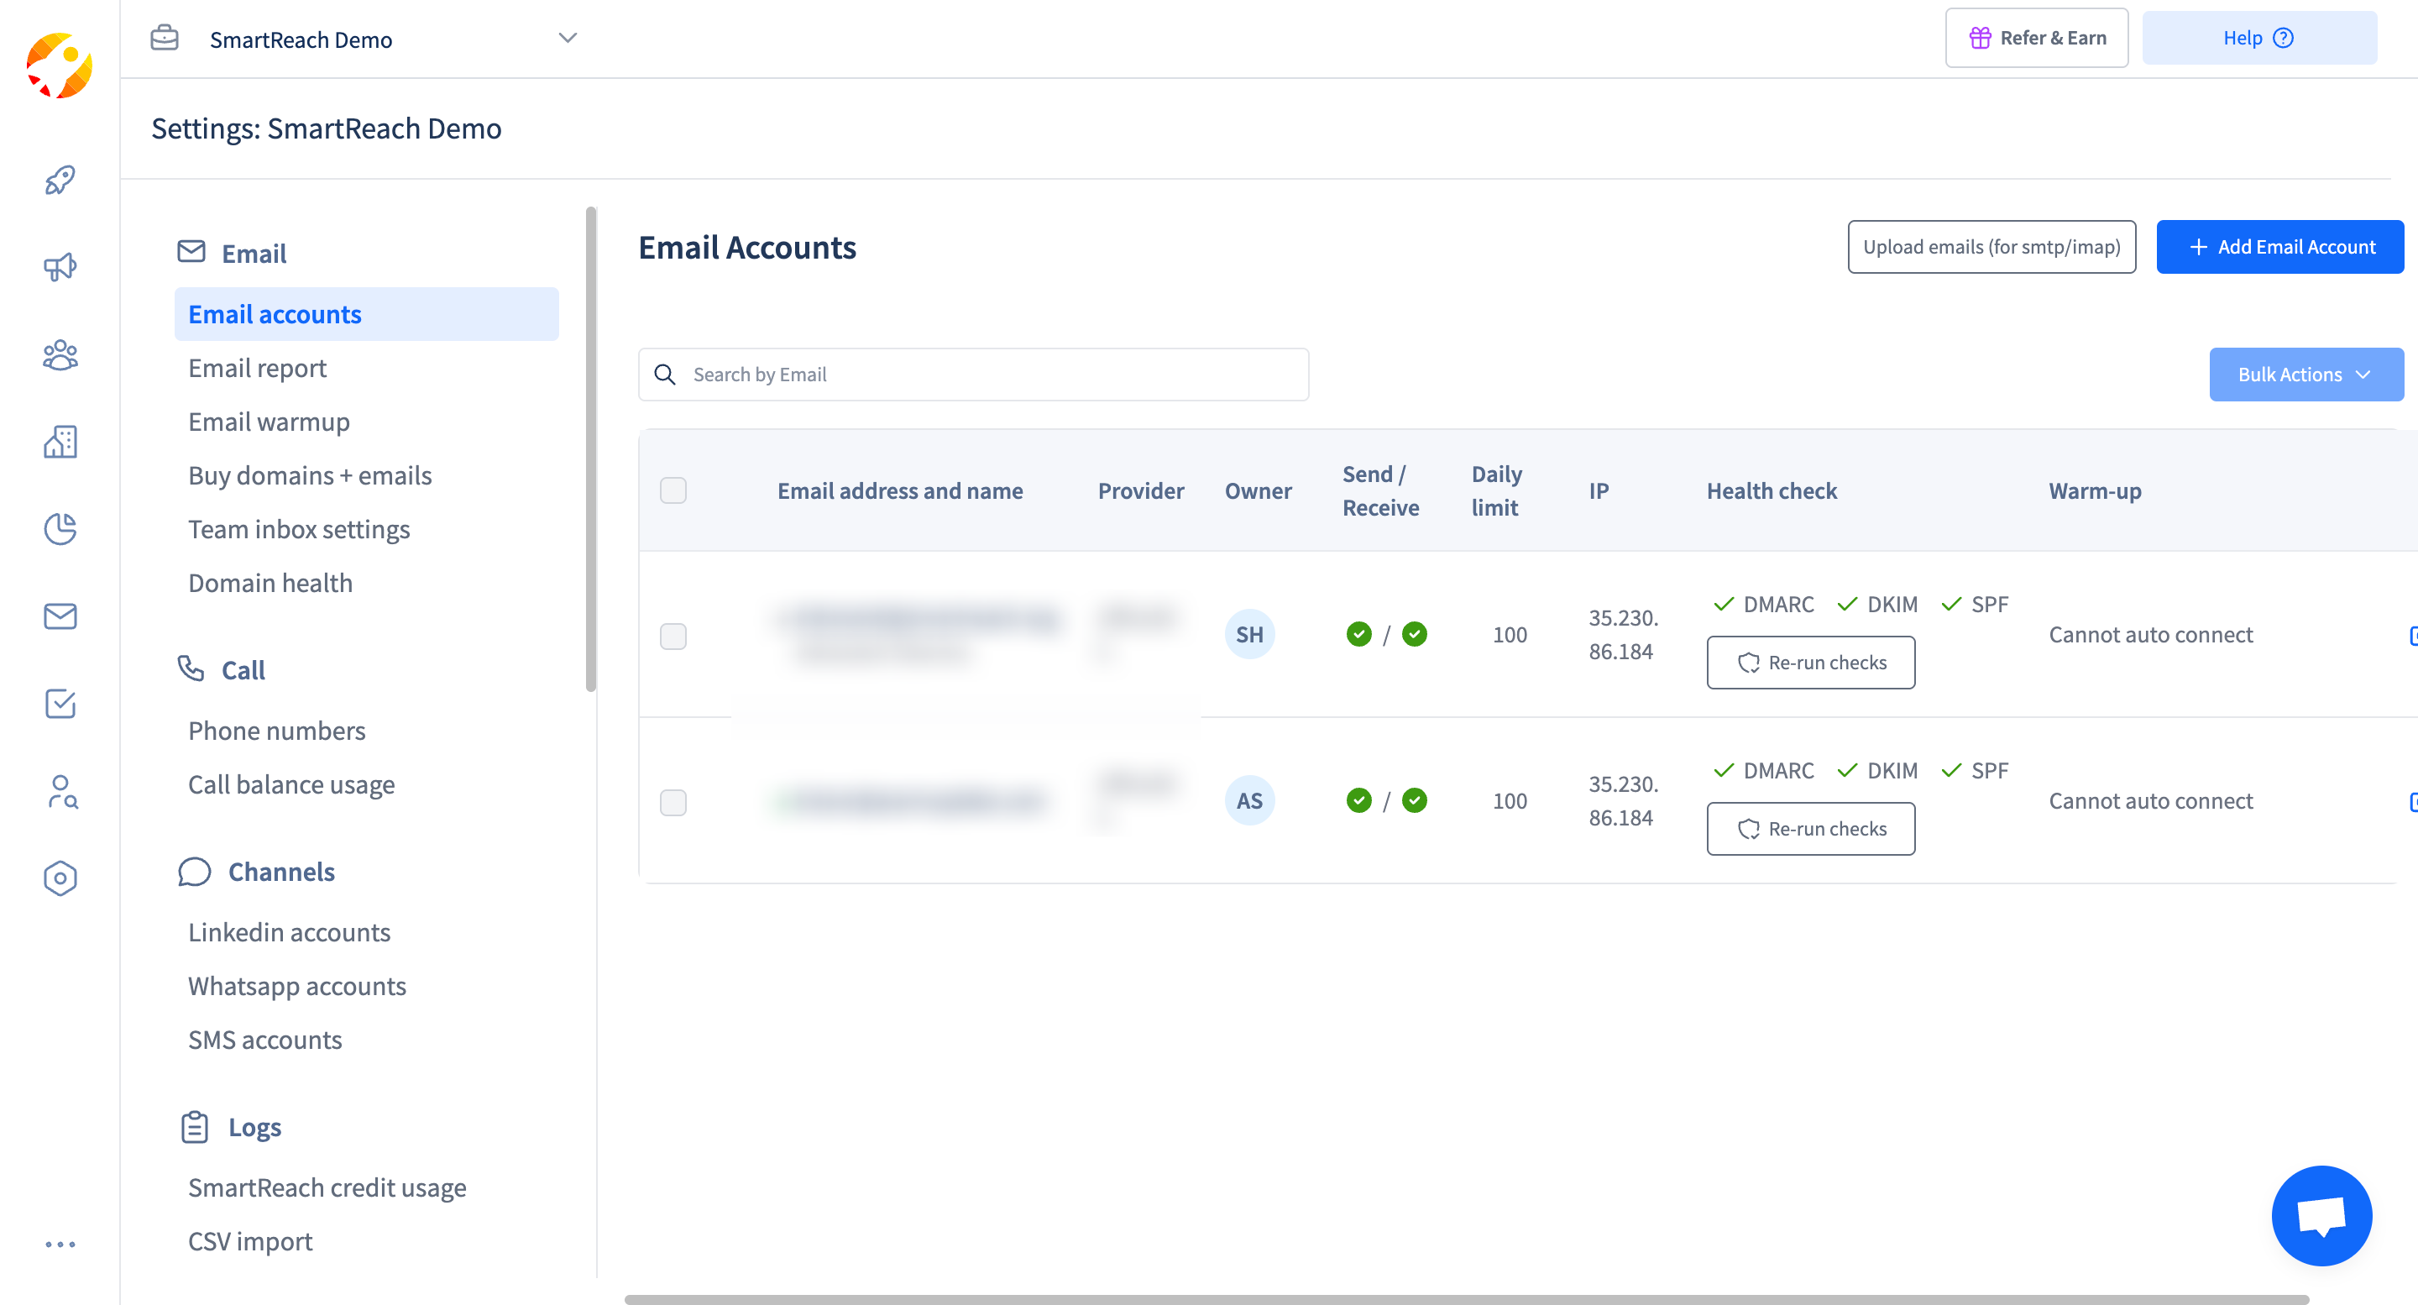Re-run checks for the SH row
2418x1305 pixels.
[x=1810, y=663]
